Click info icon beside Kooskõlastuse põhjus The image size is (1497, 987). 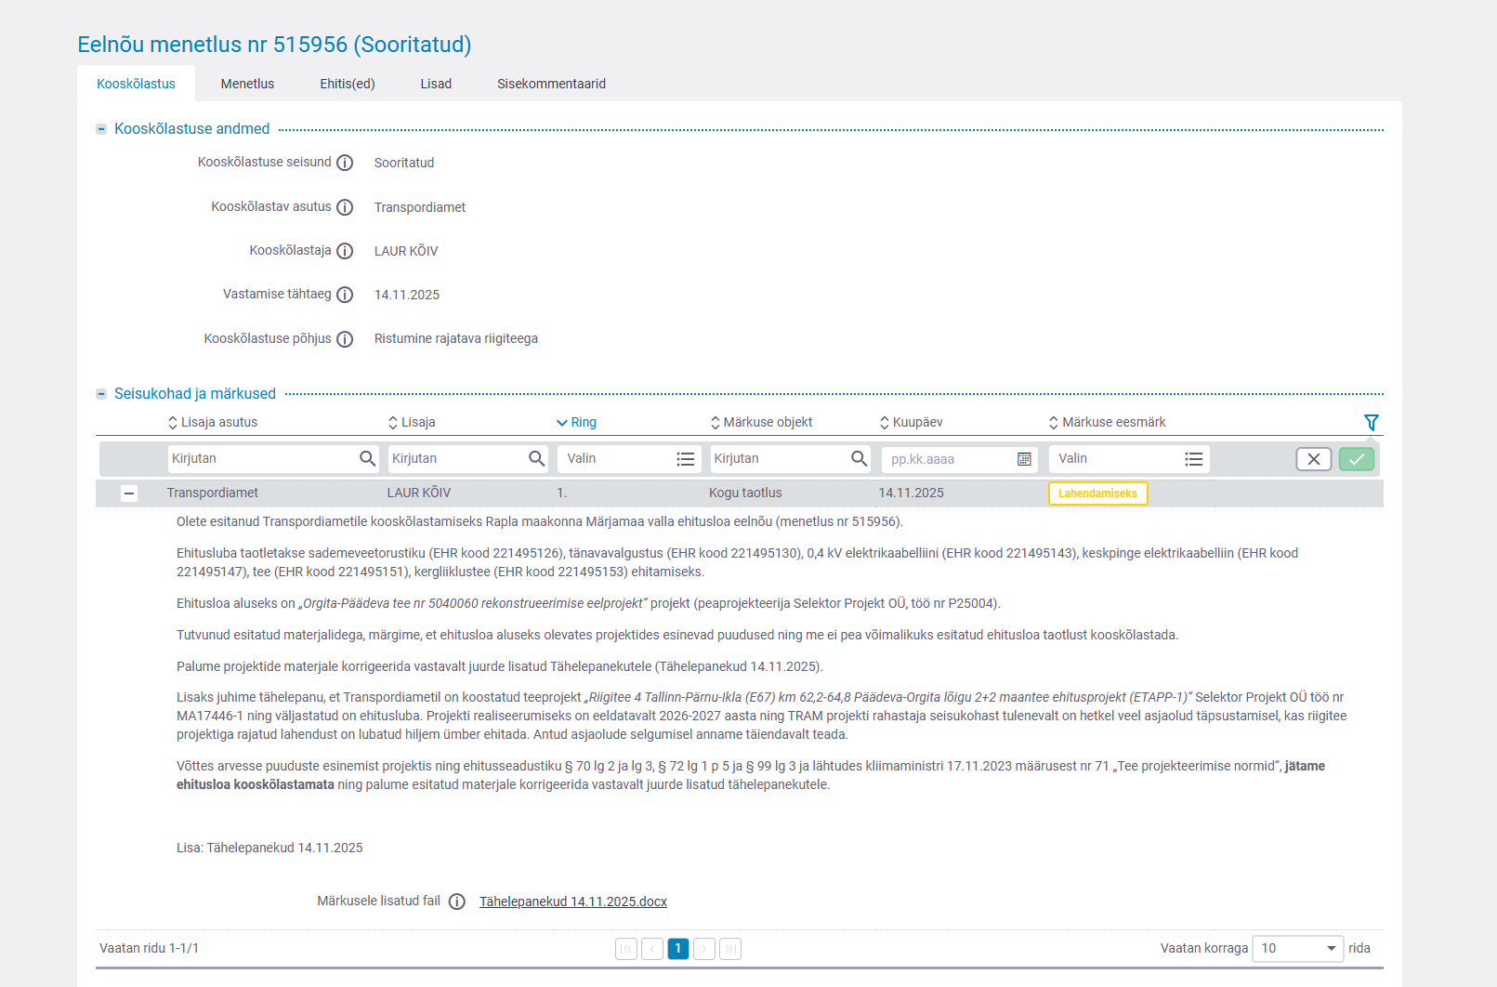[345, 339]
